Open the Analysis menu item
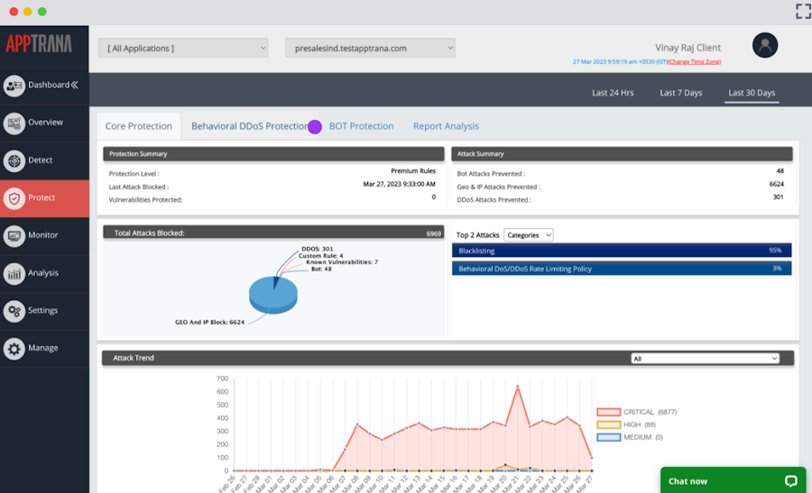 coord(44,274)
